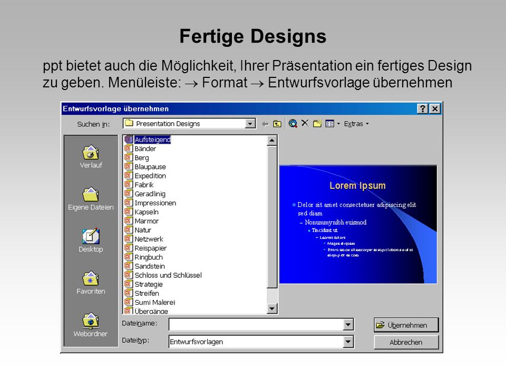Select the Expedition template

click(150, 176)
